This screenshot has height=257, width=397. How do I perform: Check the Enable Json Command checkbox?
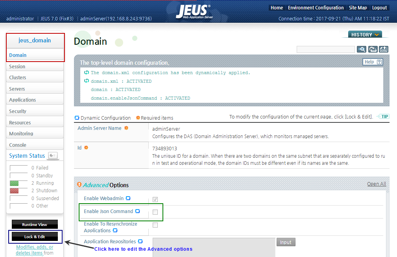tap(155, 212)
